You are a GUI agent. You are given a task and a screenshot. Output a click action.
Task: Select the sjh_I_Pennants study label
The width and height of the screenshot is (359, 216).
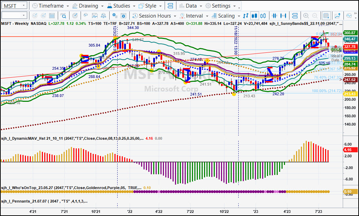click(x=44, y=201)
